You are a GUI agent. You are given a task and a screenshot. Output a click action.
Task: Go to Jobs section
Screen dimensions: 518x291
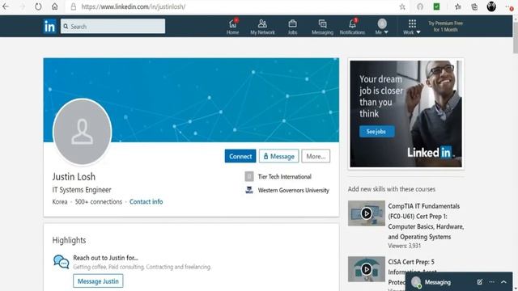pos(292,27)
